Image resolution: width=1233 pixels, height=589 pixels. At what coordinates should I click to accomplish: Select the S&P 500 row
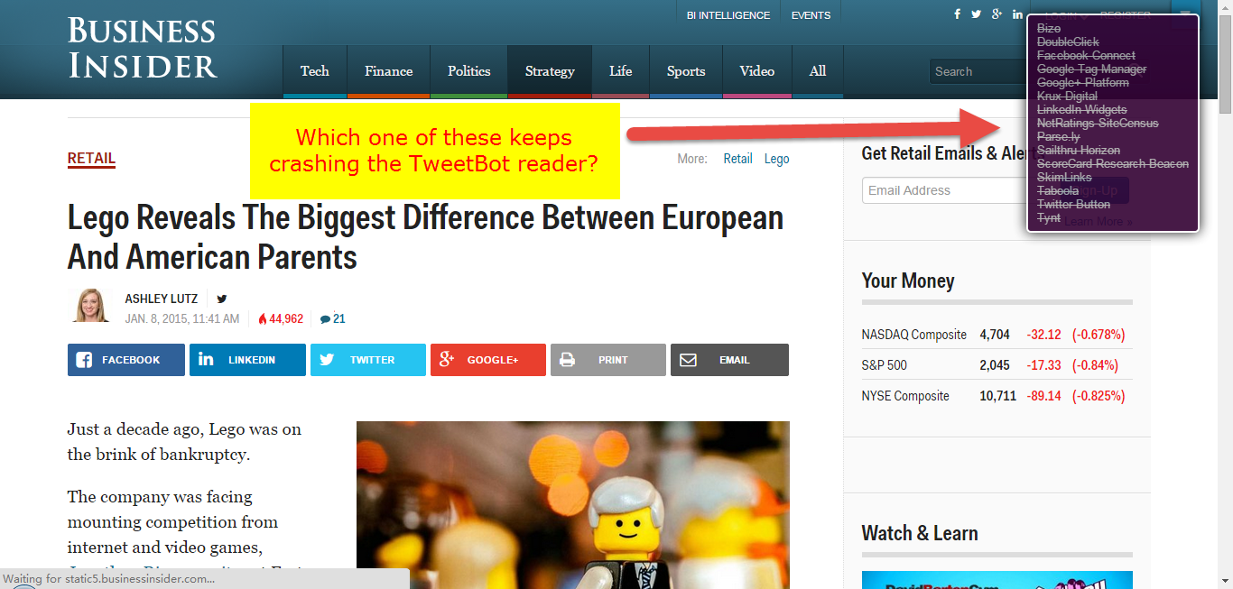[x=997, y=365]
